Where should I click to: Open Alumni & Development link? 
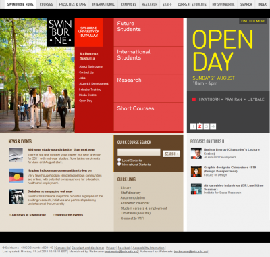(x=94, y=83)
